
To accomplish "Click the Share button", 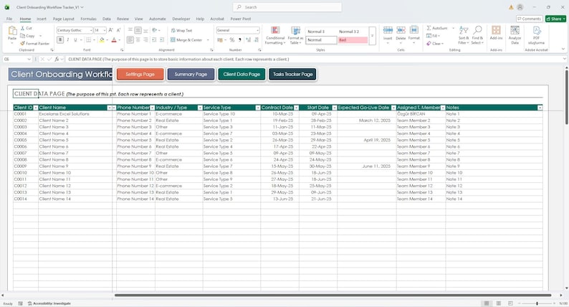I will (x=555, y=19).
